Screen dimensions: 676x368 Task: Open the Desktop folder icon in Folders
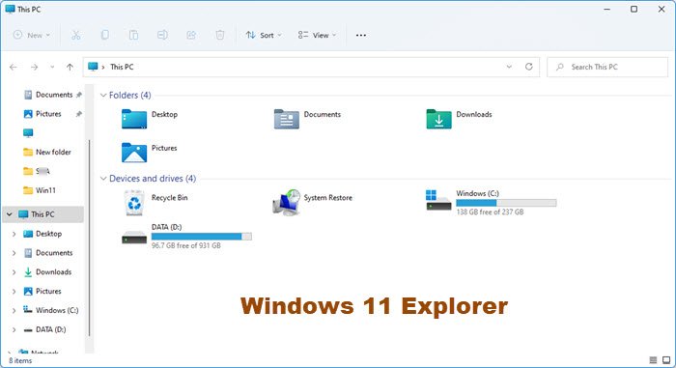click(134, 119)
